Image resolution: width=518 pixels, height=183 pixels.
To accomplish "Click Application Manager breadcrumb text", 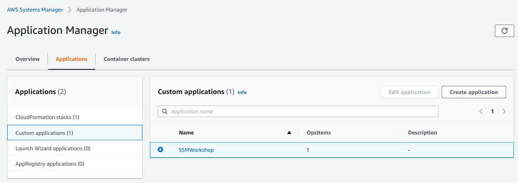I will 102,10.
